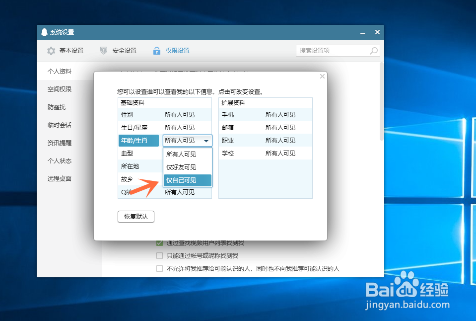
Task: Click the 恢复默认 button
Action: tap(136, 217)
